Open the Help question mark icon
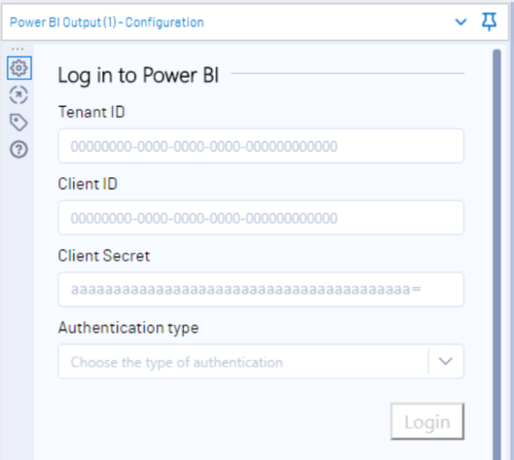Viewport: 514px width, 460px height. [x=18, y=149]
